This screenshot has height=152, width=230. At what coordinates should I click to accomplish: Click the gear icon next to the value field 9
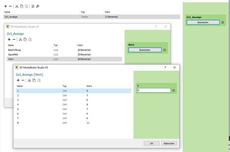tap(174, 91)
